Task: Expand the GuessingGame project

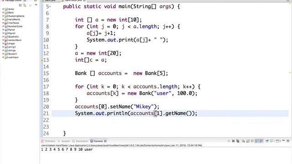Action: 3,16
